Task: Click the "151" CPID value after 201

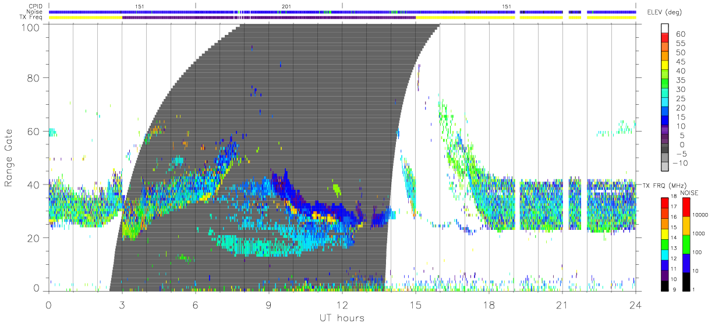Action: tap(507, 6)
